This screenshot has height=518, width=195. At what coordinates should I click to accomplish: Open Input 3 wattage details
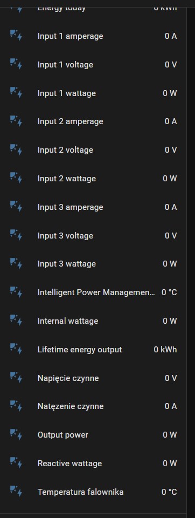[x=93, y=264]
